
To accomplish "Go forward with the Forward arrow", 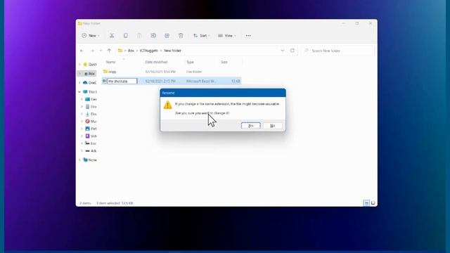I will coord(92,51).
